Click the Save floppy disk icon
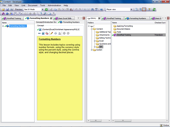170x127 pixels. (x=7, y=10)
